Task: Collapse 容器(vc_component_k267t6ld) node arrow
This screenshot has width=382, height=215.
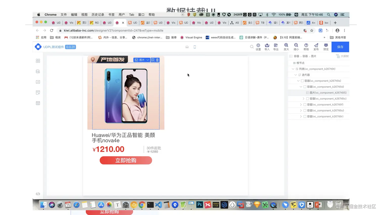Action: tap(301, 87)
